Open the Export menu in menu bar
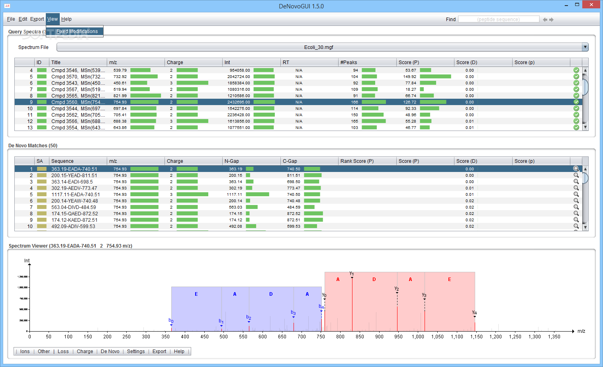This screenshot has width=603, height=367. point(37,19)
